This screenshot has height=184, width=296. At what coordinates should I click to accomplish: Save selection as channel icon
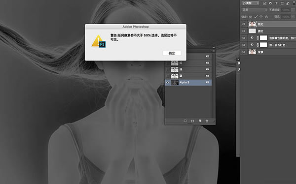coord(192,121)
